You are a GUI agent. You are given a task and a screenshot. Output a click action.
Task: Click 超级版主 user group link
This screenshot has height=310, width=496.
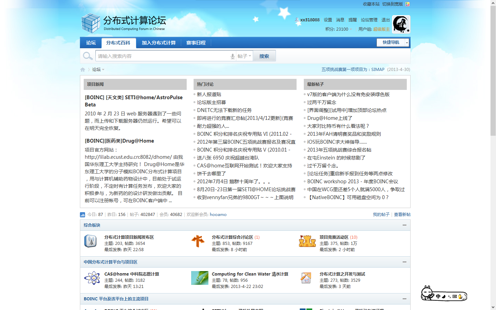[382, 29]
